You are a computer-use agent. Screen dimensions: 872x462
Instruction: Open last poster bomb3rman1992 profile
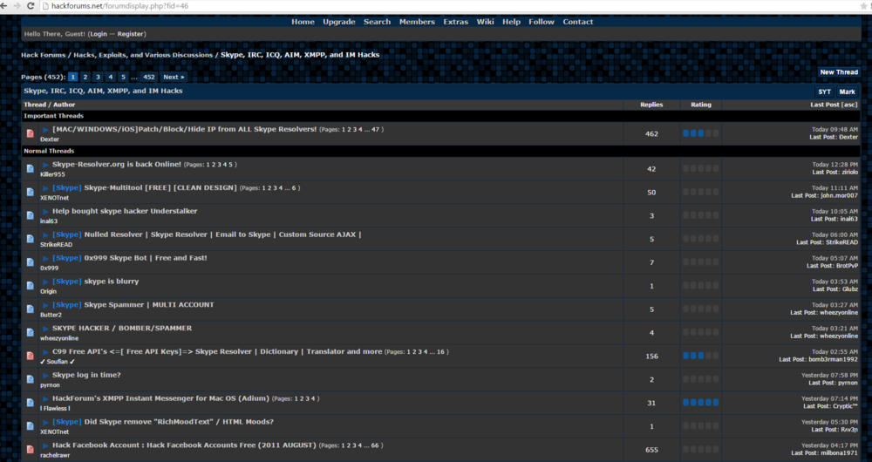(x=833, y=359)
